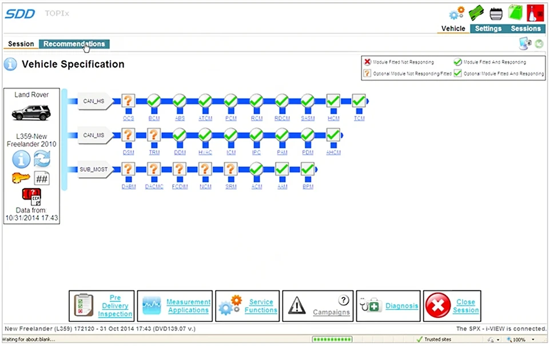Open the FCDIM module link
549x346 pixels.
tap(180, 186)
